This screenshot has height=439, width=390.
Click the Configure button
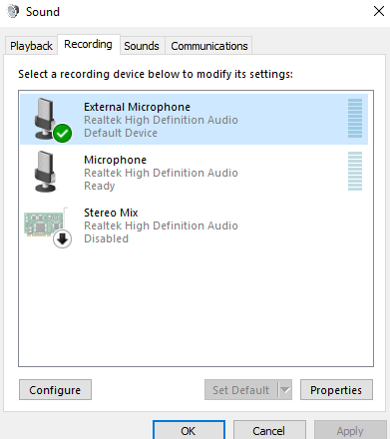pyautogui.click(x=55, y=390)
